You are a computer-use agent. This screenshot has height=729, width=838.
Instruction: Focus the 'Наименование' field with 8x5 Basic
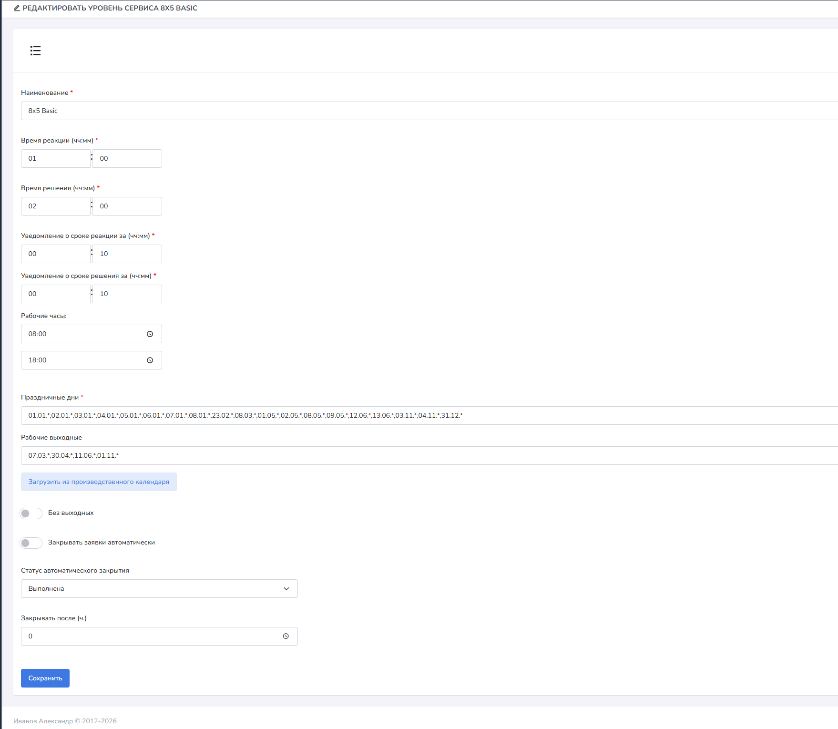pyautogui.click(x=429, y=111)
